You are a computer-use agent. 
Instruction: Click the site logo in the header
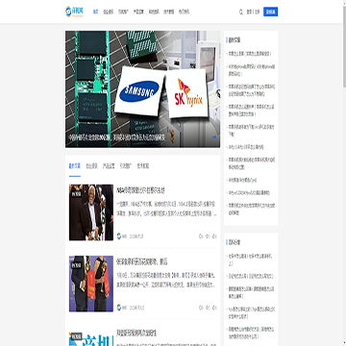(x=74, y=12)
